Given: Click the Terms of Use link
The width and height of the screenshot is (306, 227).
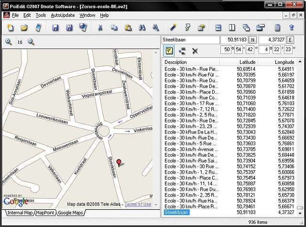Looking at the screenshot, I should click(x=138, y=204).
